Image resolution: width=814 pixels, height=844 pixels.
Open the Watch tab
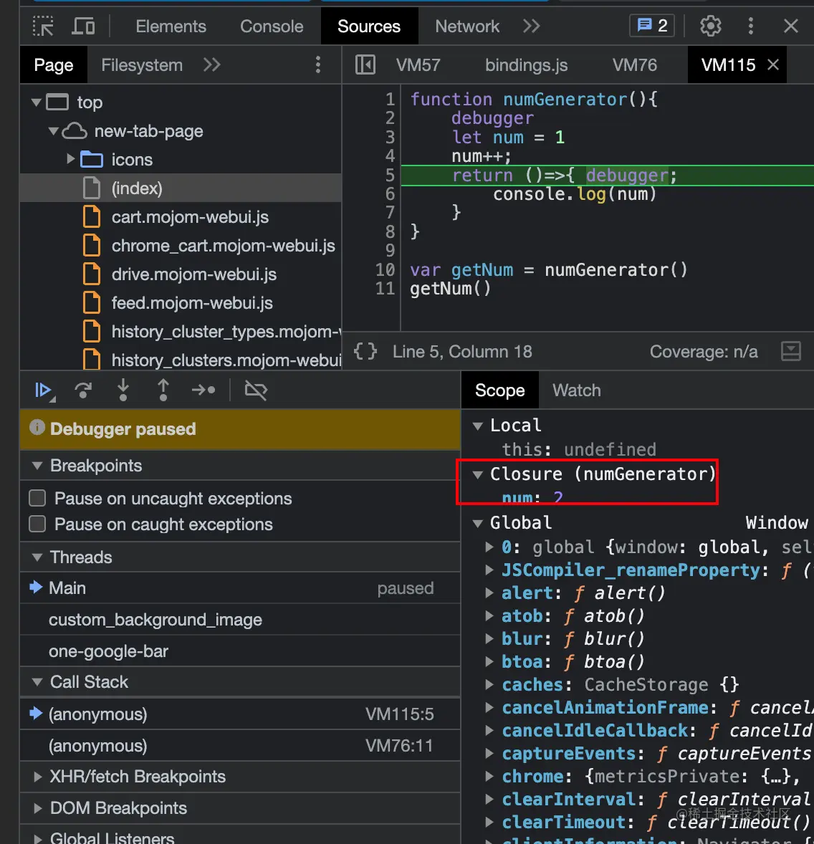click(x=576, y=390)
